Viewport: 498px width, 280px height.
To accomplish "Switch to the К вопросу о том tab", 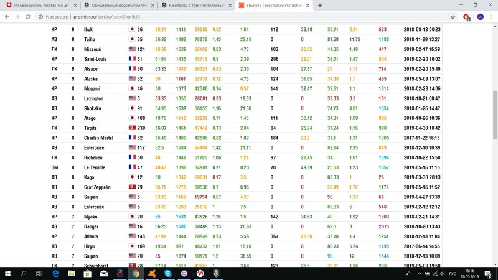I will tap(195, 6).
